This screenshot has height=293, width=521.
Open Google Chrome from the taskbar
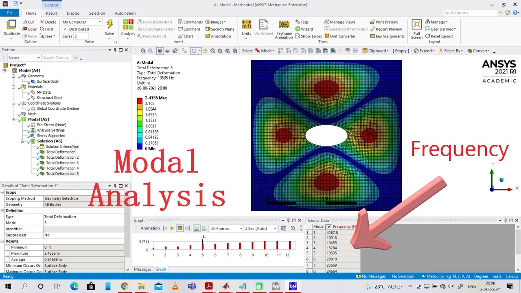tap(124, 286)
